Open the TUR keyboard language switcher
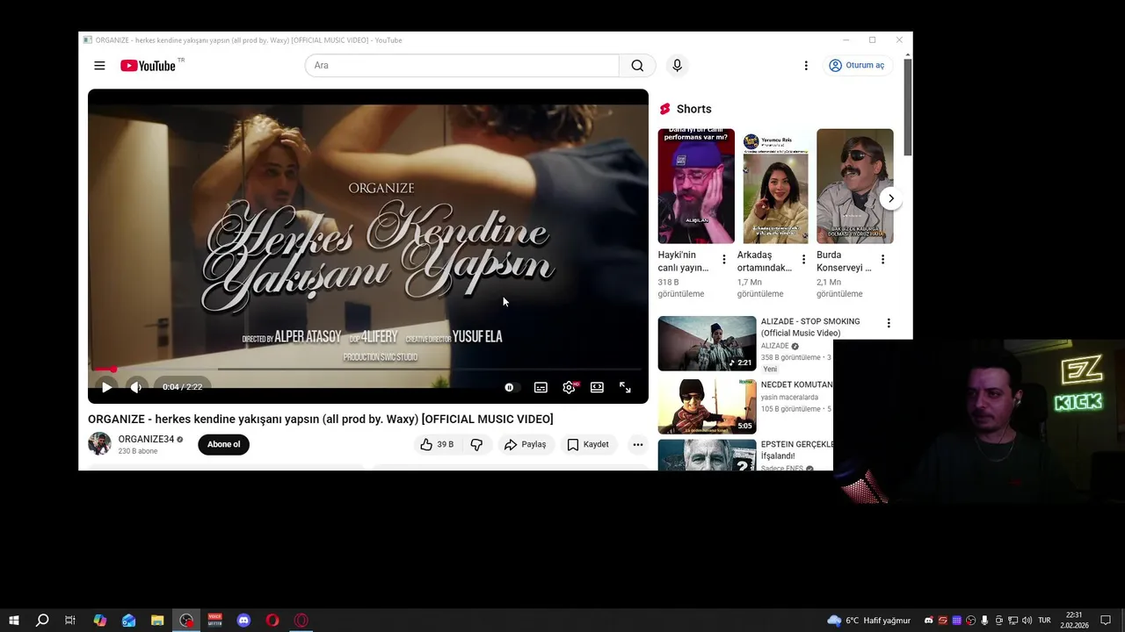1125x632 pixels. pyautogui.click(x=1044, y=621)
